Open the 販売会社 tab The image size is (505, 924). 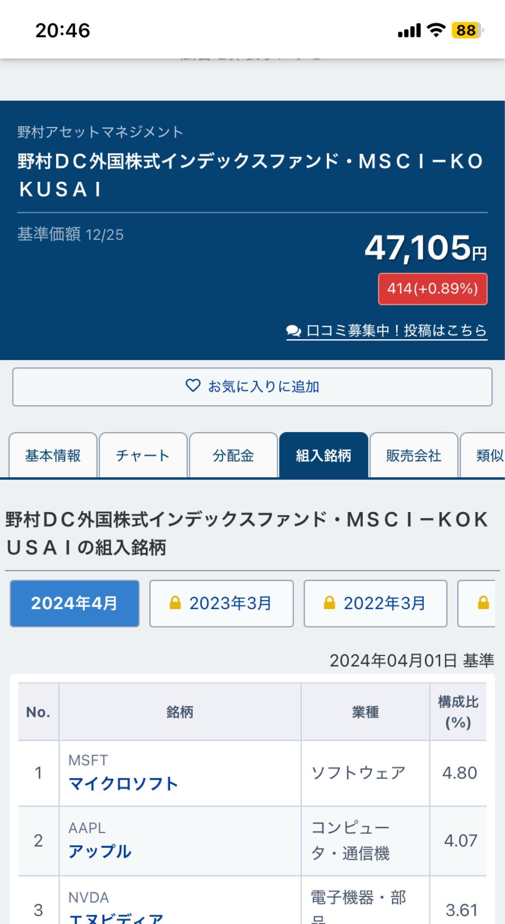pos(413,455)
